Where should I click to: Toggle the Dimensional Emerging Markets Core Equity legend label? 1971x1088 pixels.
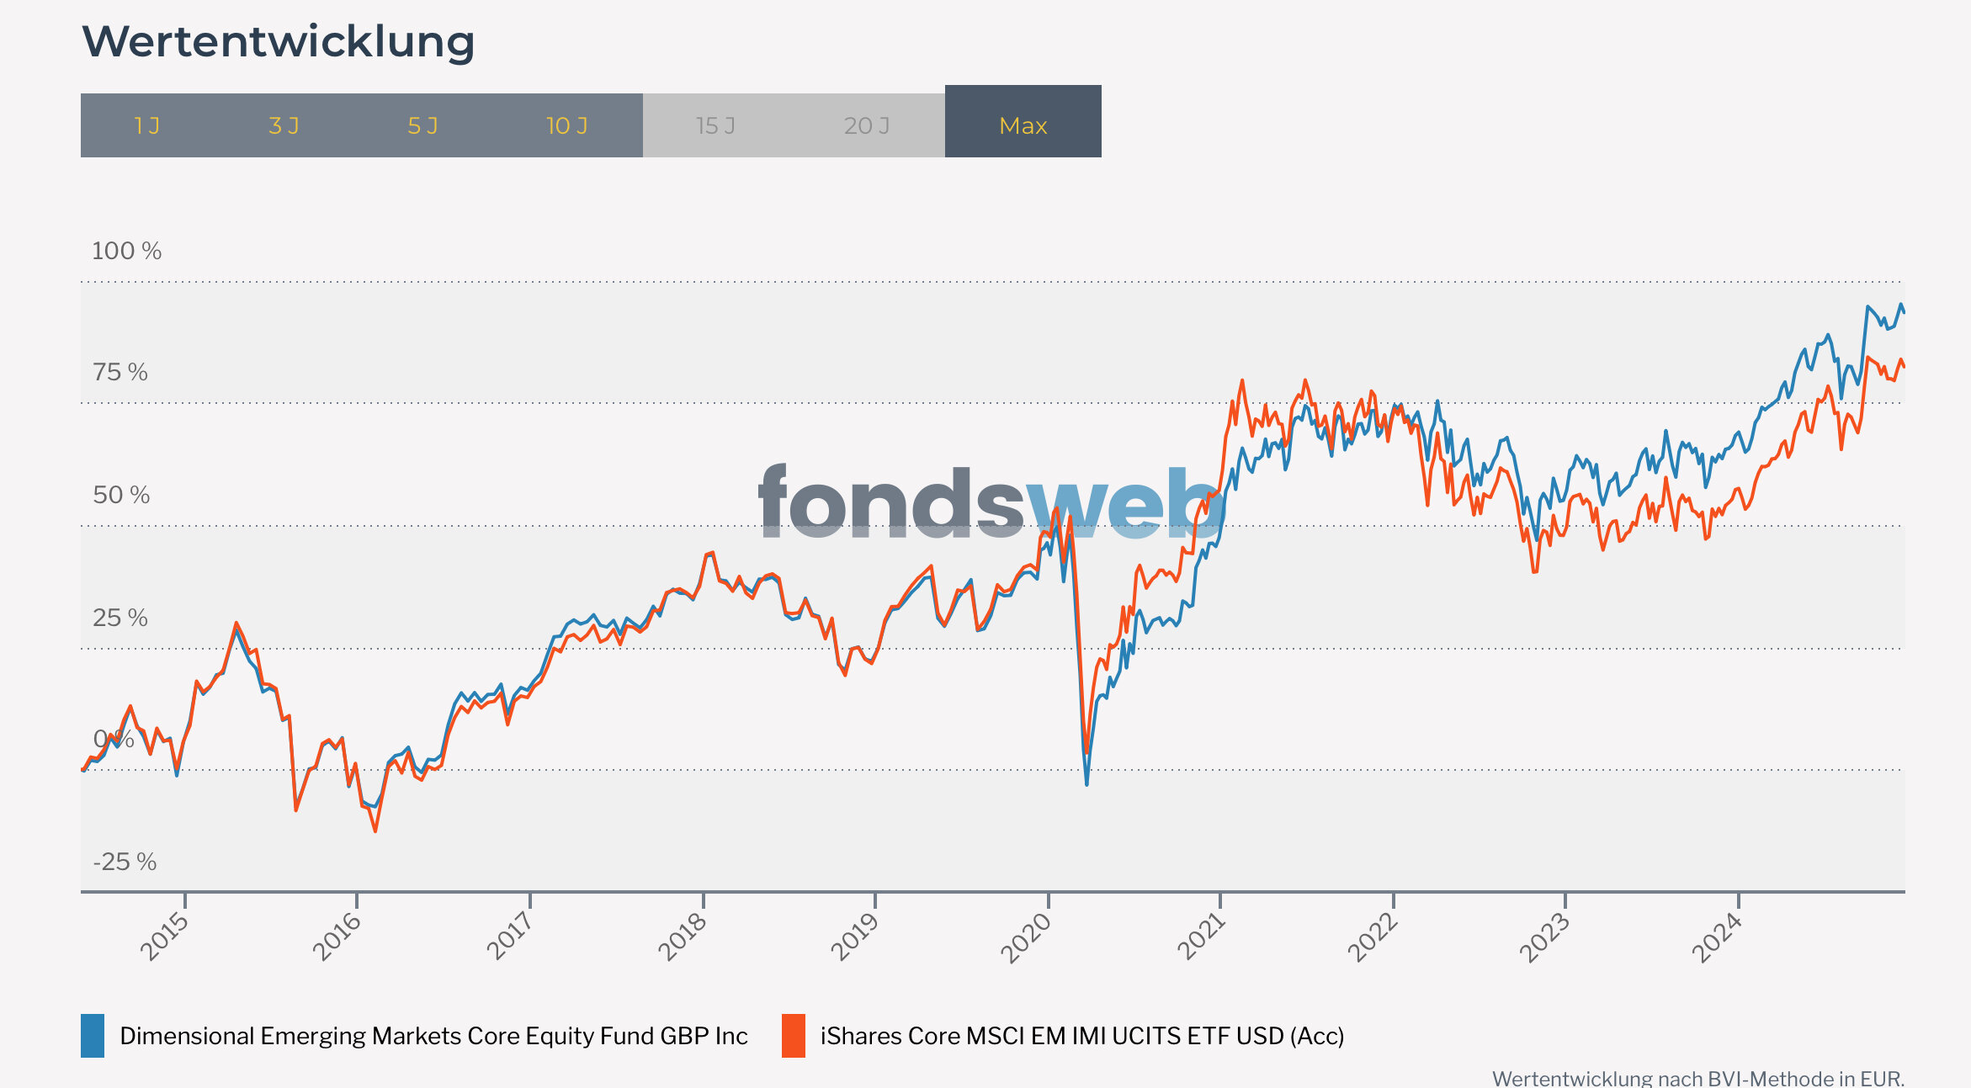(x=433, y=1036)
